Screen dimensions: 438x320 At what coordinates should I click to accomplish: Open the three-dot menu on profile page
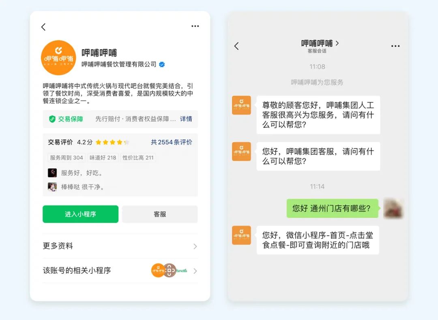pos(195,26)
